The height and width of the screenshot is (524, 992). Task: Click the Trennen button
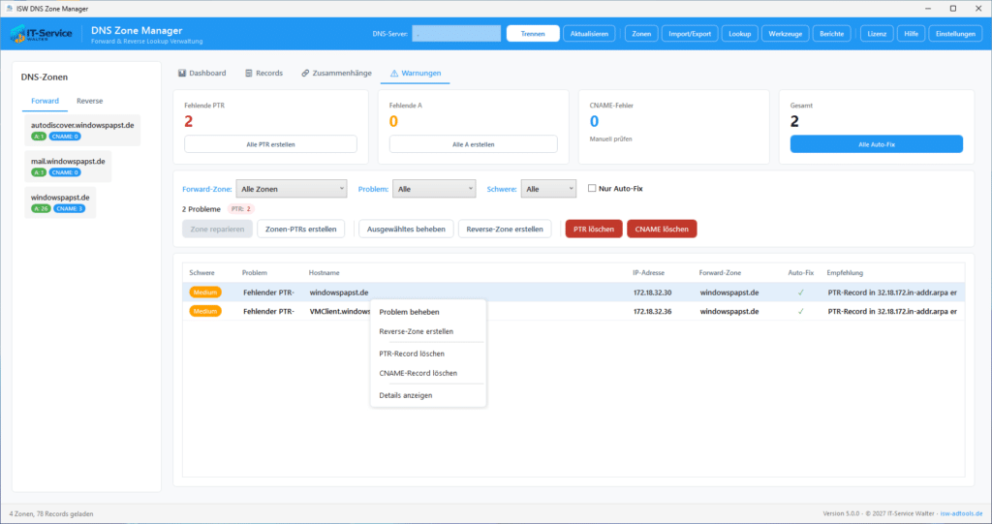click(x=533, y=34)
